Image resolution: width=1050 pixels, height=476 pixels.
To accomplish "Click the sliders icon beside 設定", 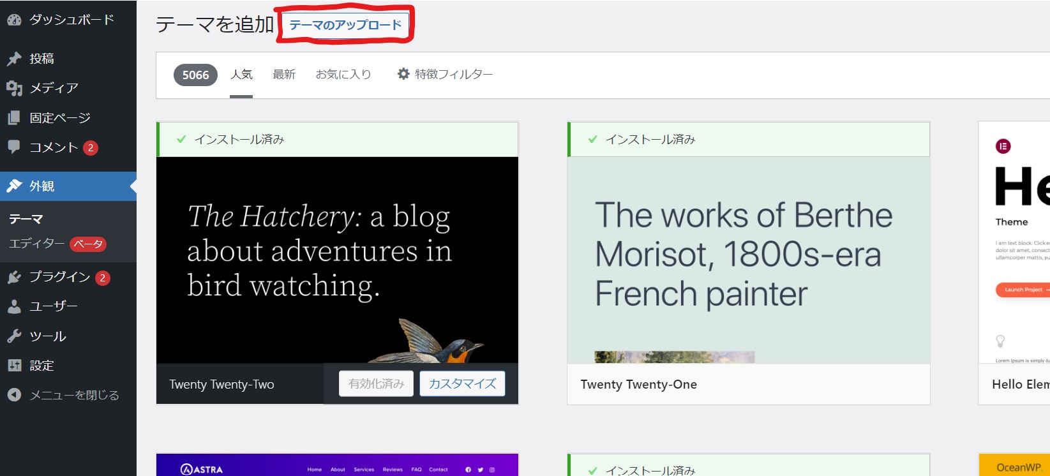I will 14,366.
